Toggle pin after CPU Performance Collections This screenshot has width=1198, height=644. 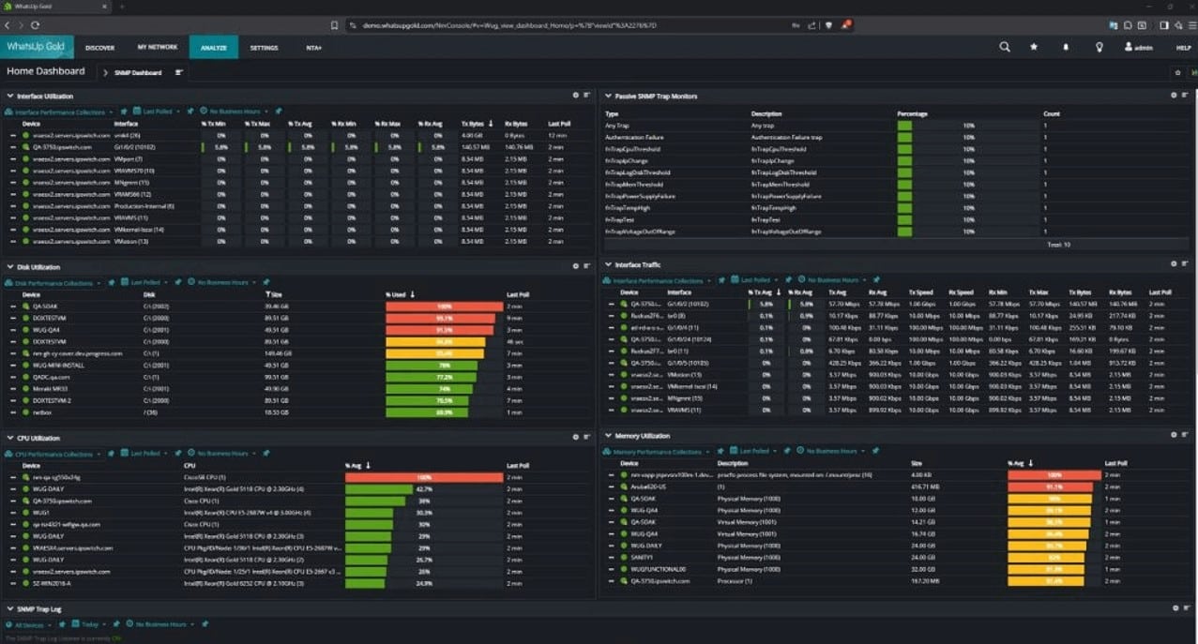click(112, 454)
